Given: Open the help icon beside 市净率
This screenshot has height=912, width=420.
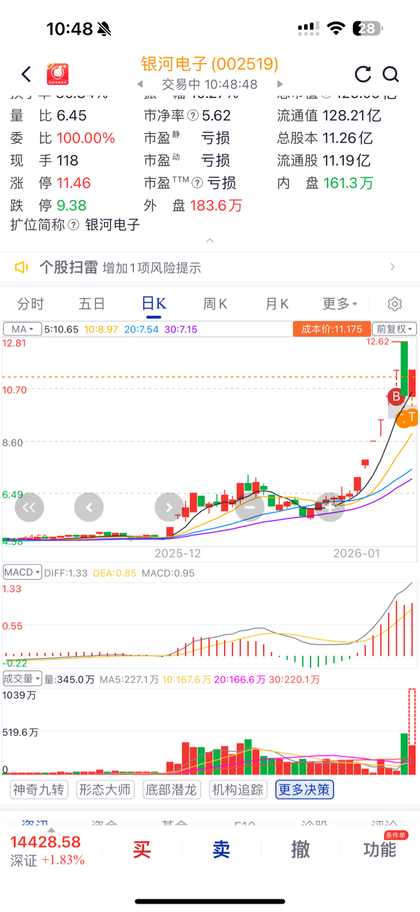Looking at the screenshot, I should click(x=192, y=116).
